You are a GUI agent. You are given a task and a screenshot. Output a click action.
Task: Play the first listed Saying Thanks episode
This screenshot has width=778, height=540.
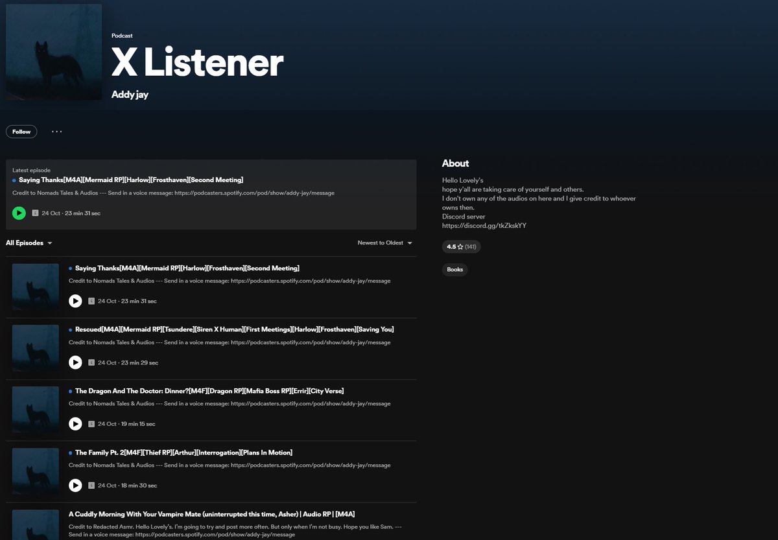click(75, 301)
